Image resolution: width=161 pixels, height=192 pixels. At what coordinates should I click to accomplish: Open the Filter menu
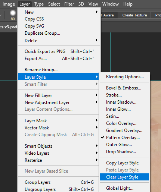pyautogui.click(x=69, y=4)
